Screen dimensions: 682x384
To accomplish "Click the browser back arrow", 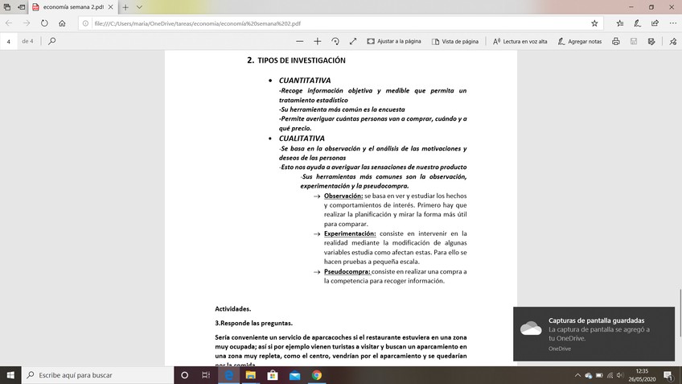I will tap(9, 23).
